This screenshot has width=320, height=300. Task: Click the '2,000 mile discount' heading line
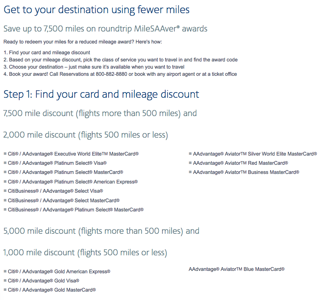86,135
